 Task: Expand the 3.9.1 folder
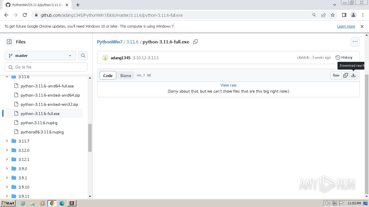tap(7, 178)
